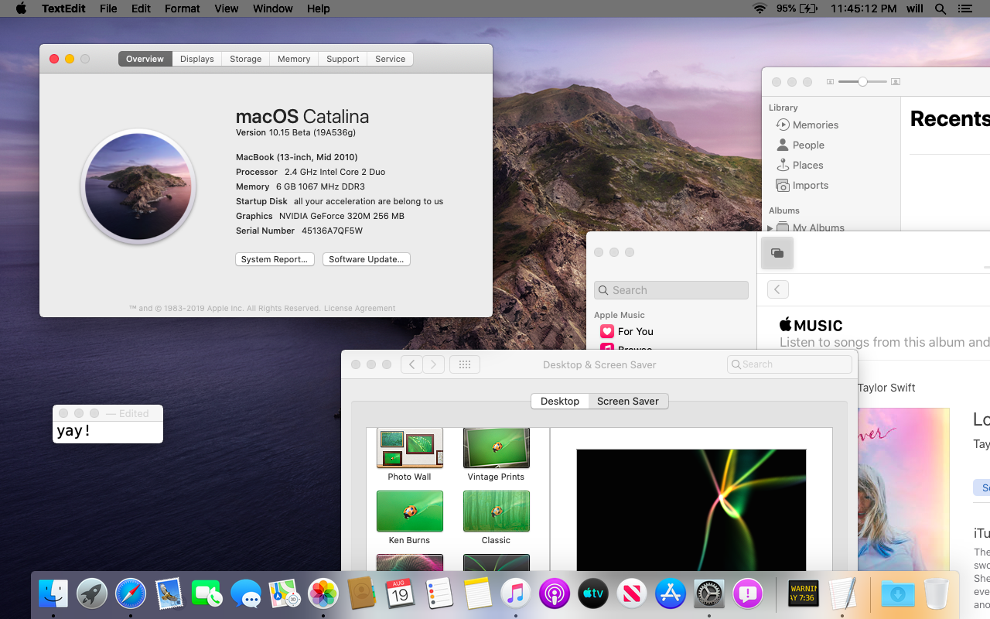Image resolution: width=990 pixels, height=619 pixels.
Task: Open the Format menu
Action: tap(183, 9)
